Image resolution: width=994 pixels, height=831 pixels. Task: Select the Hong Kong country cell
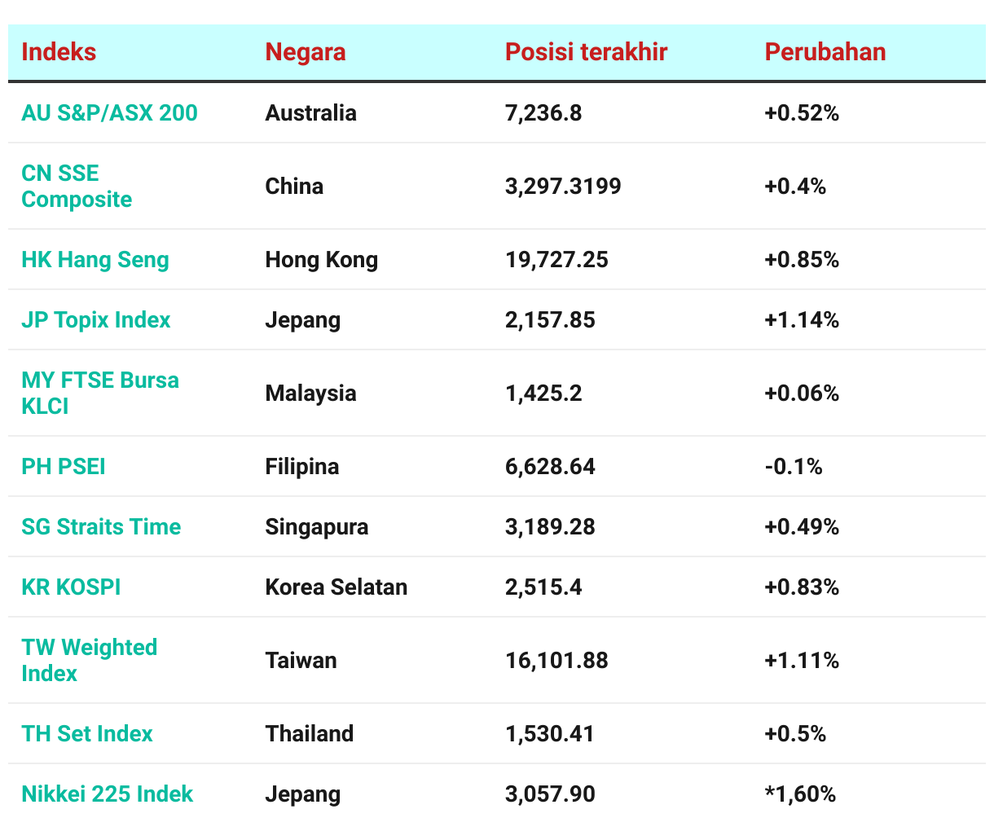322,259
